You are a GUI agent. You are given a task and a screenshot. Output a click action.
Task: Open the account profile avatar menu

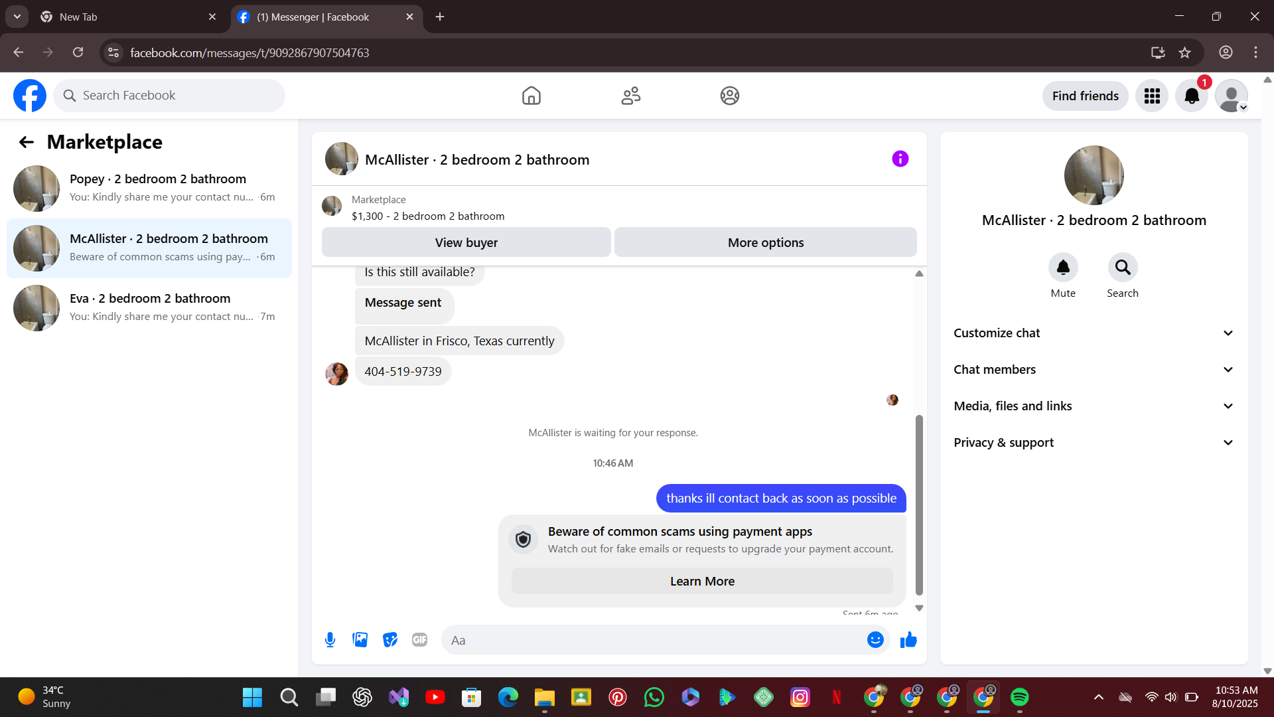point(1232,96)
